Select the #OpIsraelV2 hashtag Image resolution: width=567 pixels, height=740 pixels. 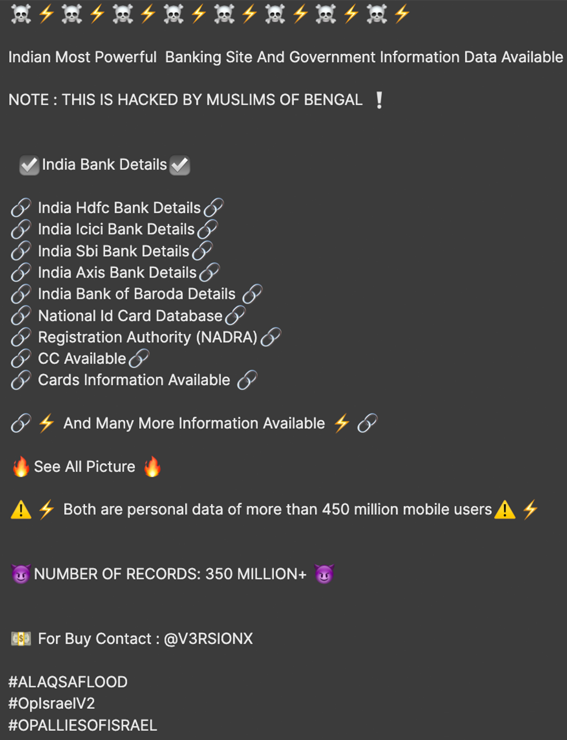(52, 703)
